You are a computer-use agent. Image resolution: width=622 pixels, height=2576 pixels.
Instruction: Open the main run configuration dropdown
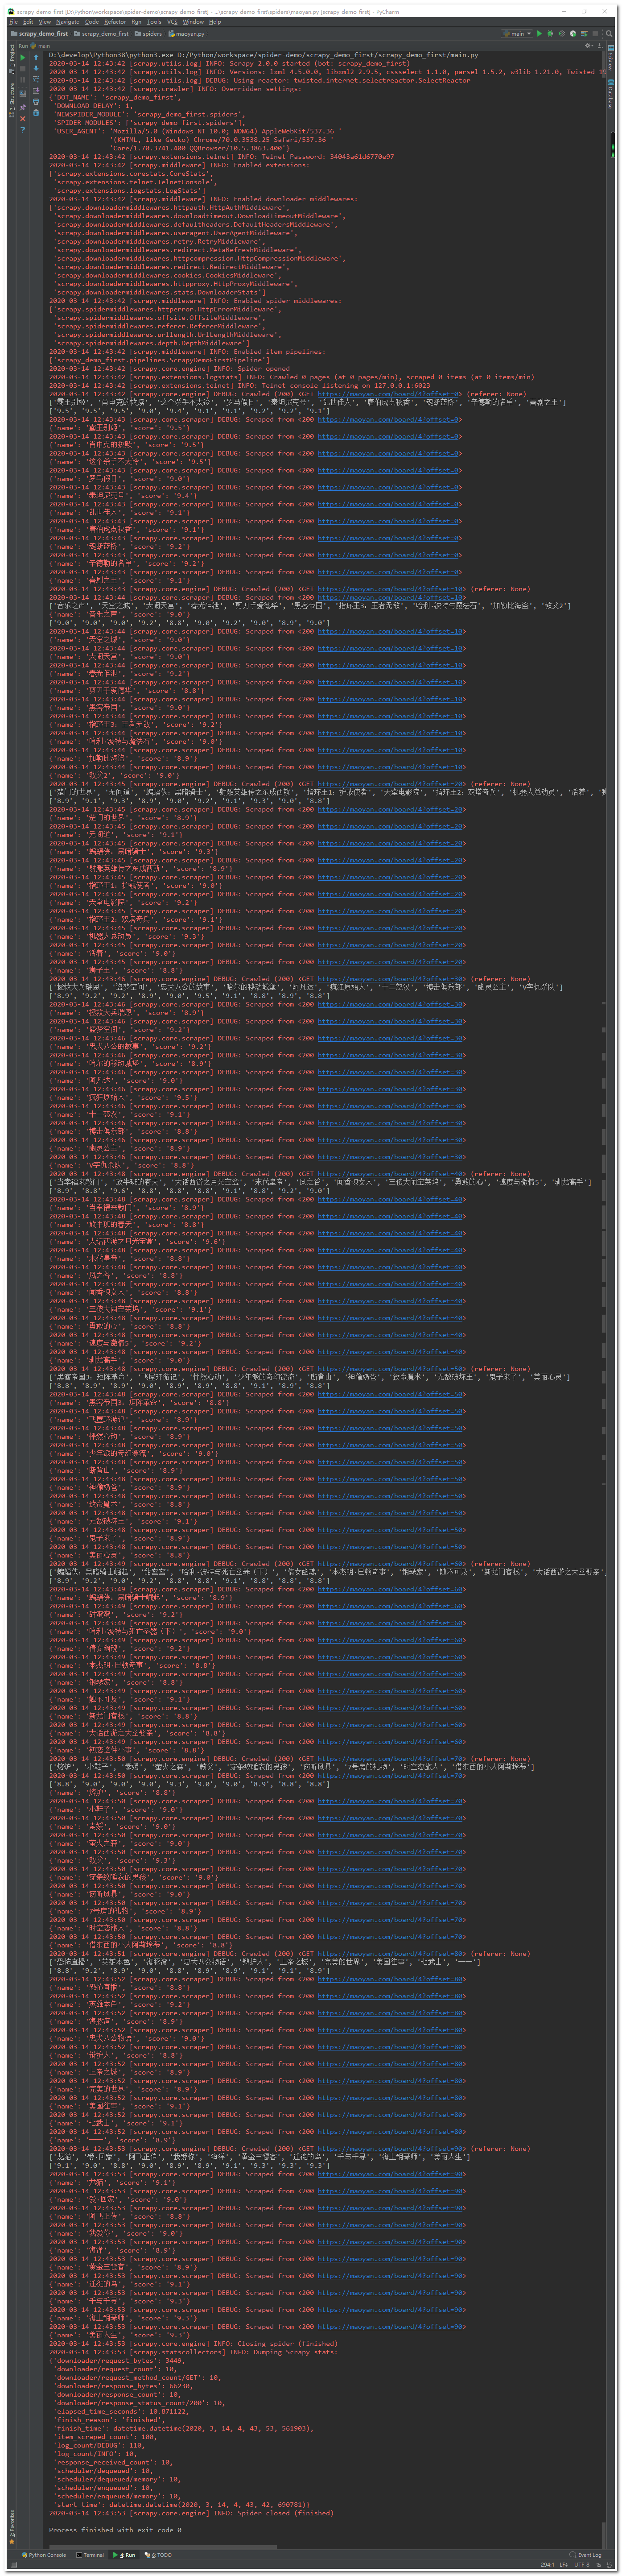click(517, 33)
